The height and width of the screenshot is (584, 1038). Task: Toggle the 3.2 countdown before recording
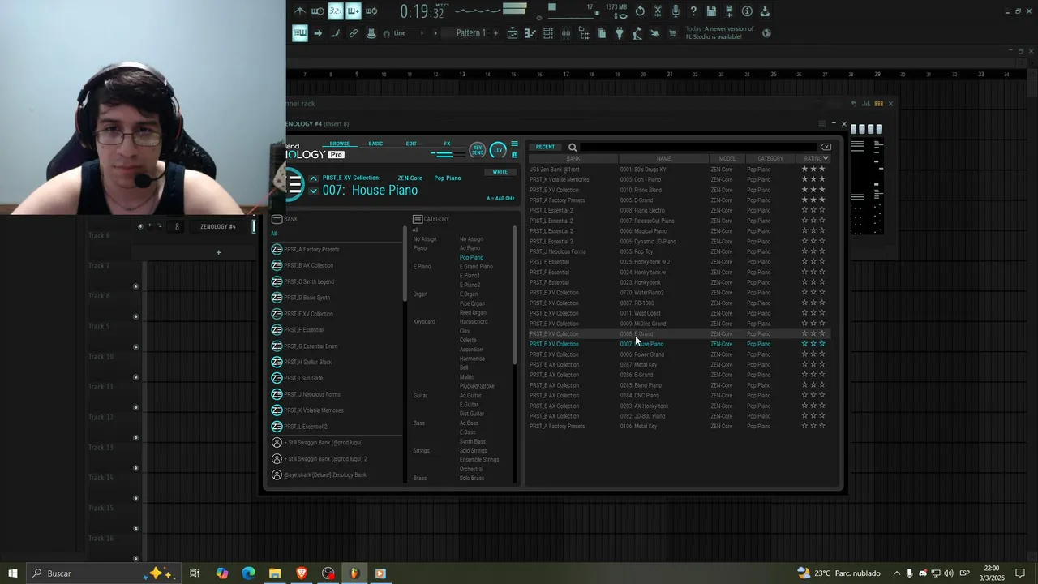(335, 11)
